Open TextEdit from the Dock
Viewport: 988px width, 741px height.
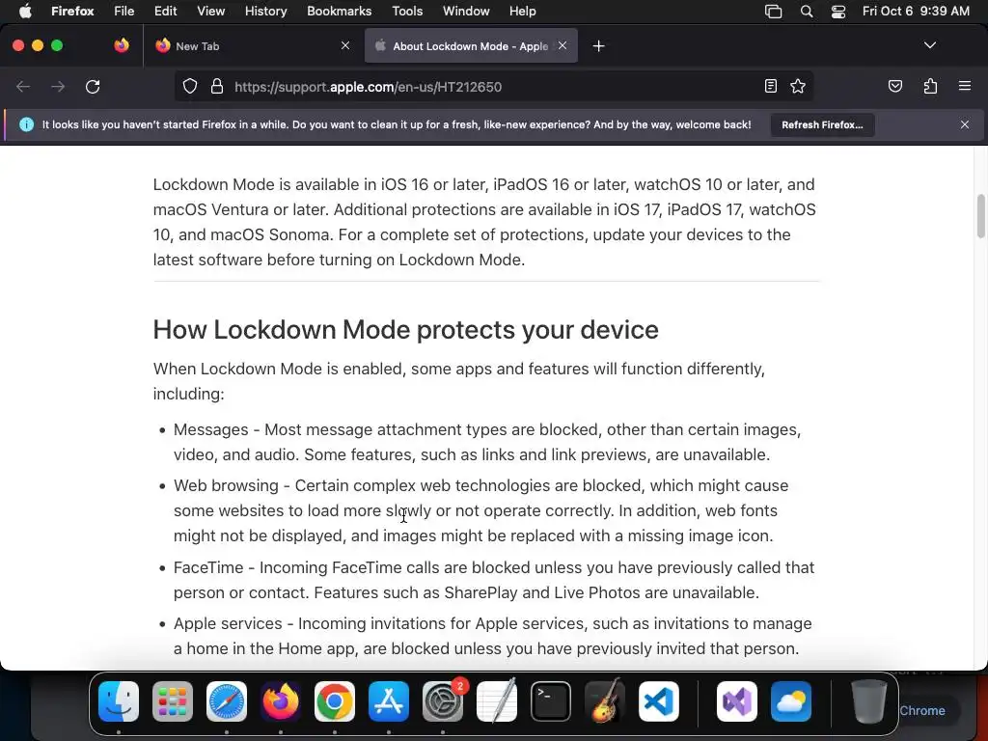[497, 701]
